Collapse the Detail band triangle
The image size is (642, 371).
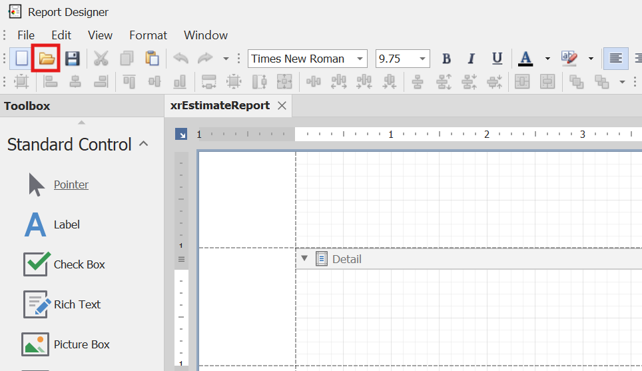(x=304, y=258)
